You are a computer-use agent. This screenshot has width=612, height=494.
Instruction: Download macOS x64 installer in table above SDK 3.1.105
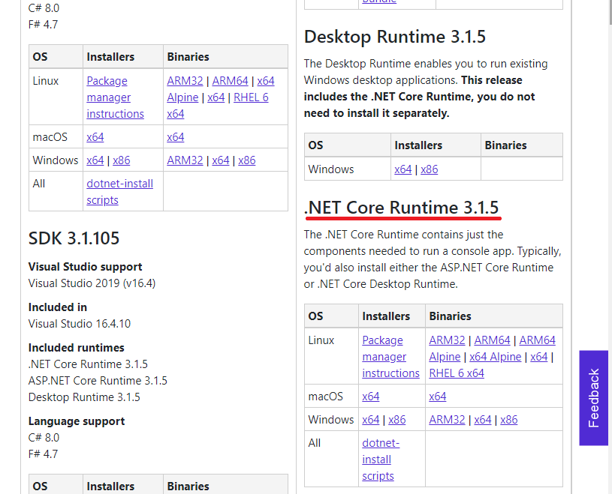95,137
